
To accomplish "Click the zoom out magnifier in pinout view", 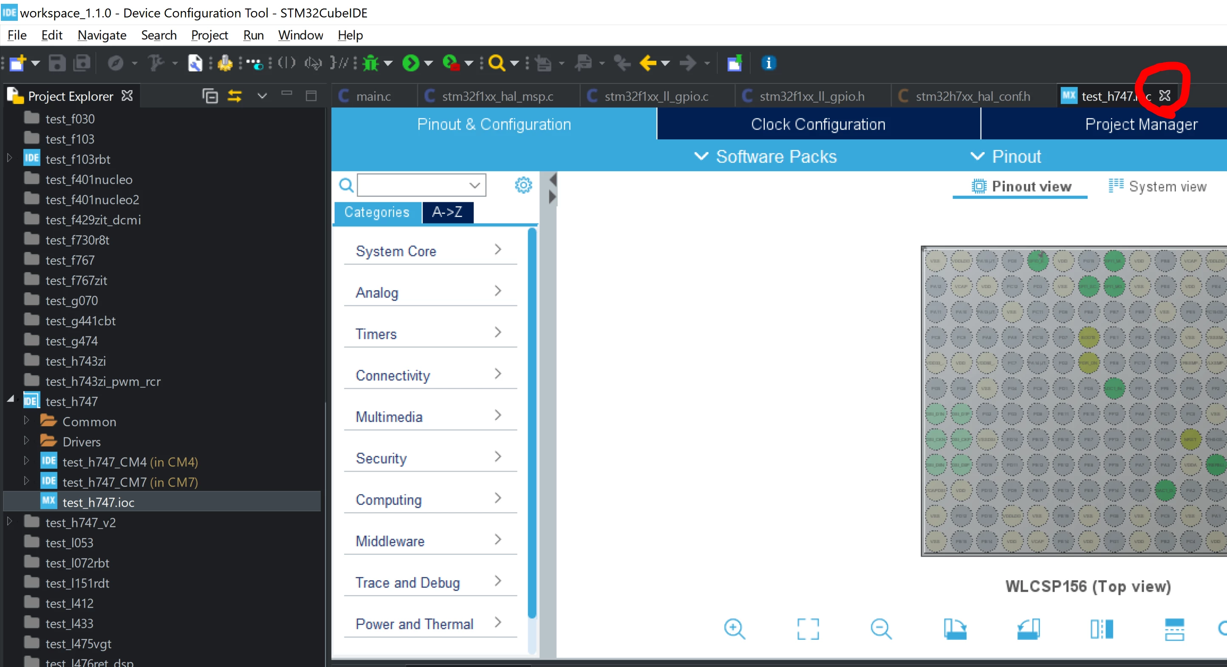I will click(x=881, y=629).
